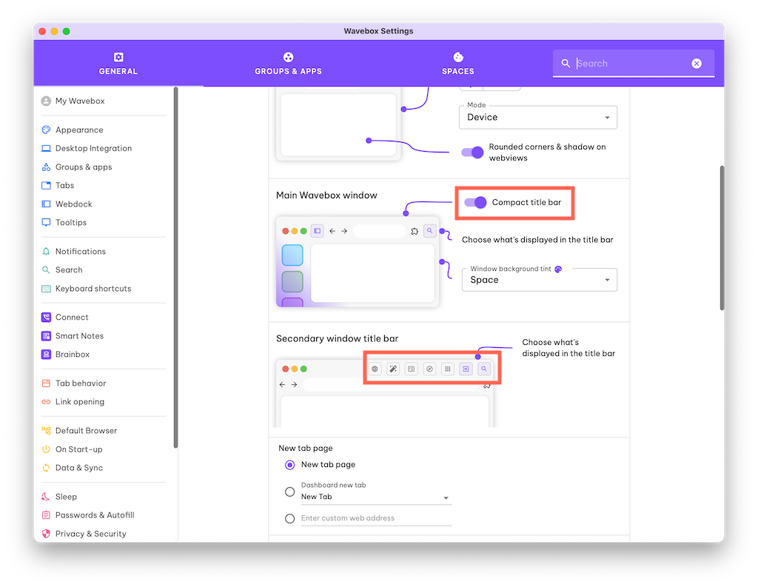Click the address bar in main window preview
The width and height of the screenshot is (758, 587).
coord(380,231)
